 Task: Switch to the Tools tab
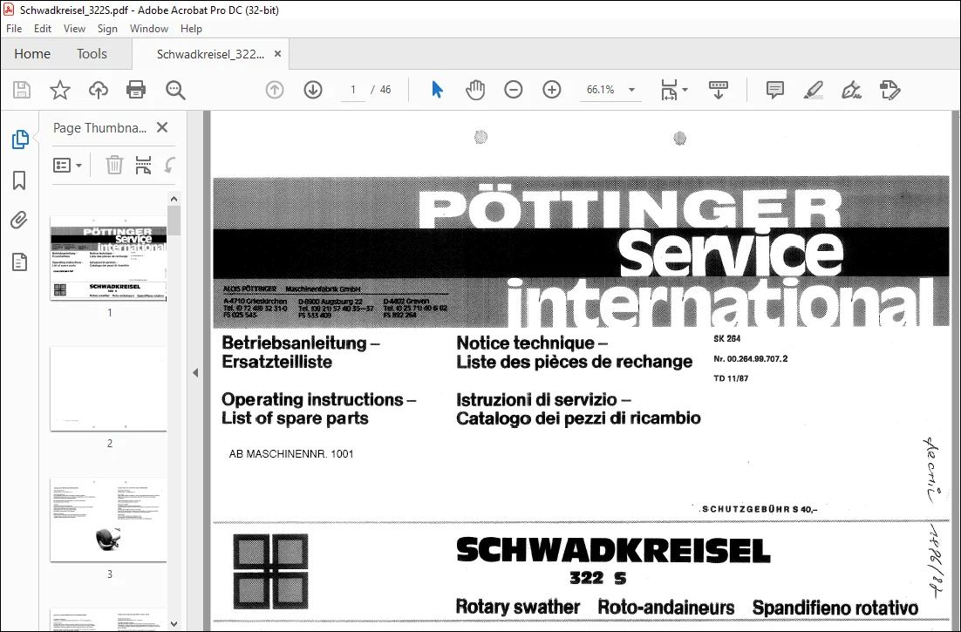pos(92,54)
